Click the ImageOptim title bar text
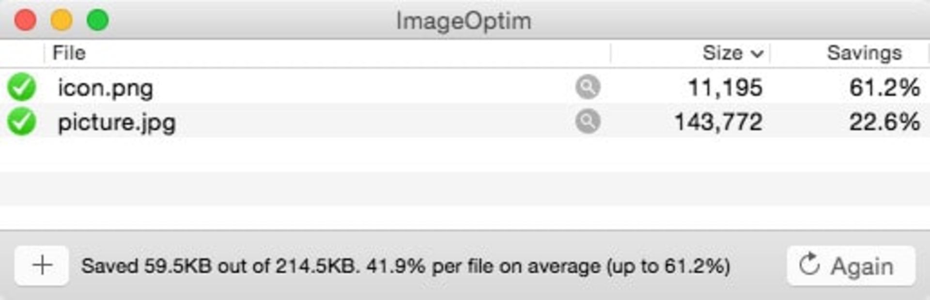Image resolution: width=930 pixels, height=300 pixels. [x=464, y=20]
